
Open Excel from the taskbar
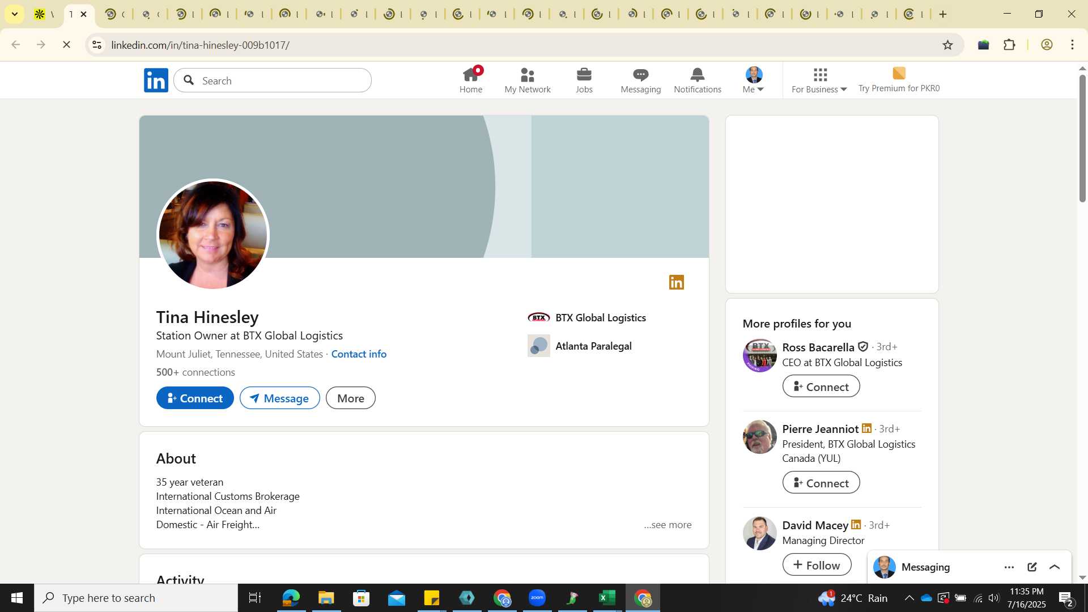click(607, 598)
